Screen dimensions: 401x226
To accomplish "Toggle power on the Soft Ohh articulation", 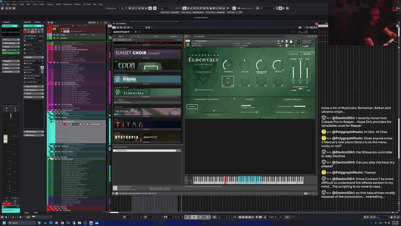I will [249, 85].
